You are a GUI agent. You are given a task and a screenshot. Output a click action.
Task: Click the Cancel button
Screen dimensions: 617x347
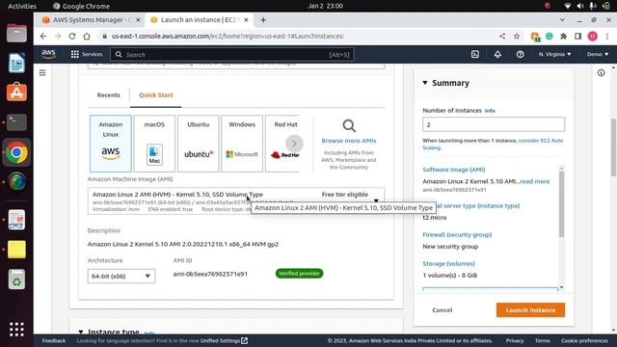point(443,310)
